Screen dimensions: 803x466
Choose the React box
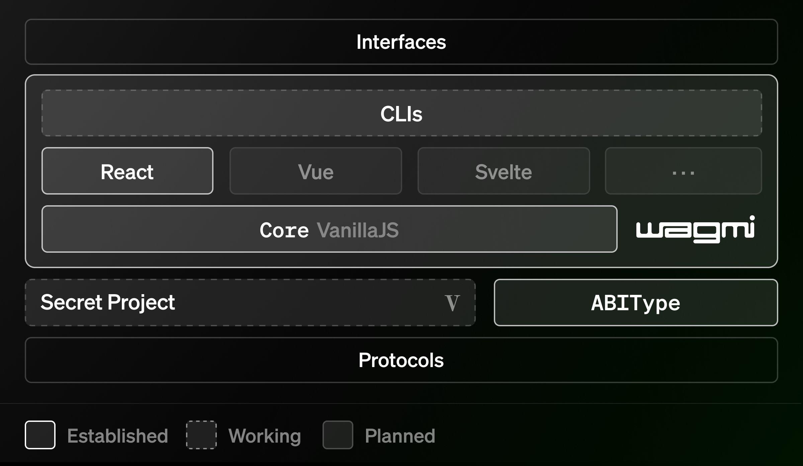(x=127, y=171)
